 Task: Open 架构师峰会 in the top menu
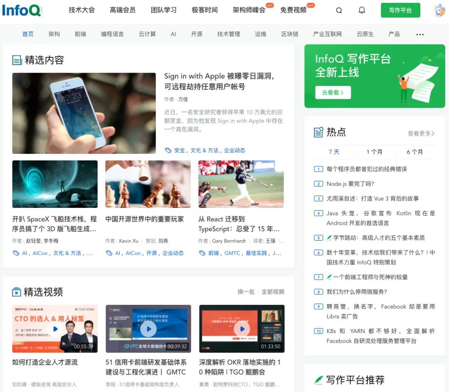(249, 10)
